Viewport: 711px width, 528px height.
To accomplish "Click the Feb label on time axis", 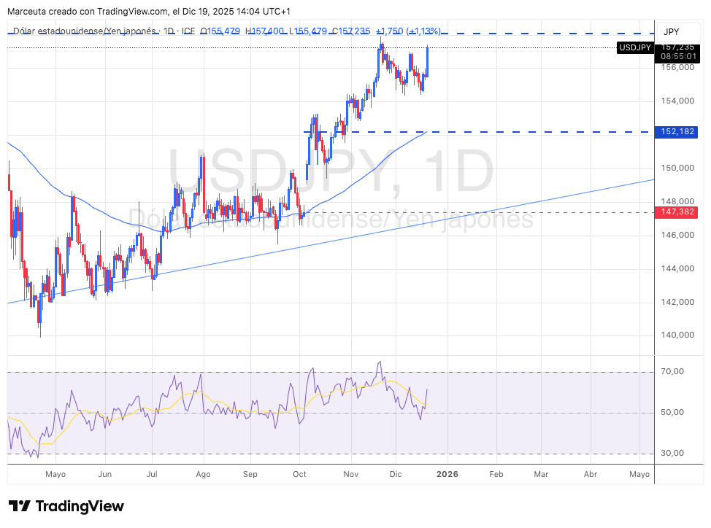I will [x=496, y=474].
